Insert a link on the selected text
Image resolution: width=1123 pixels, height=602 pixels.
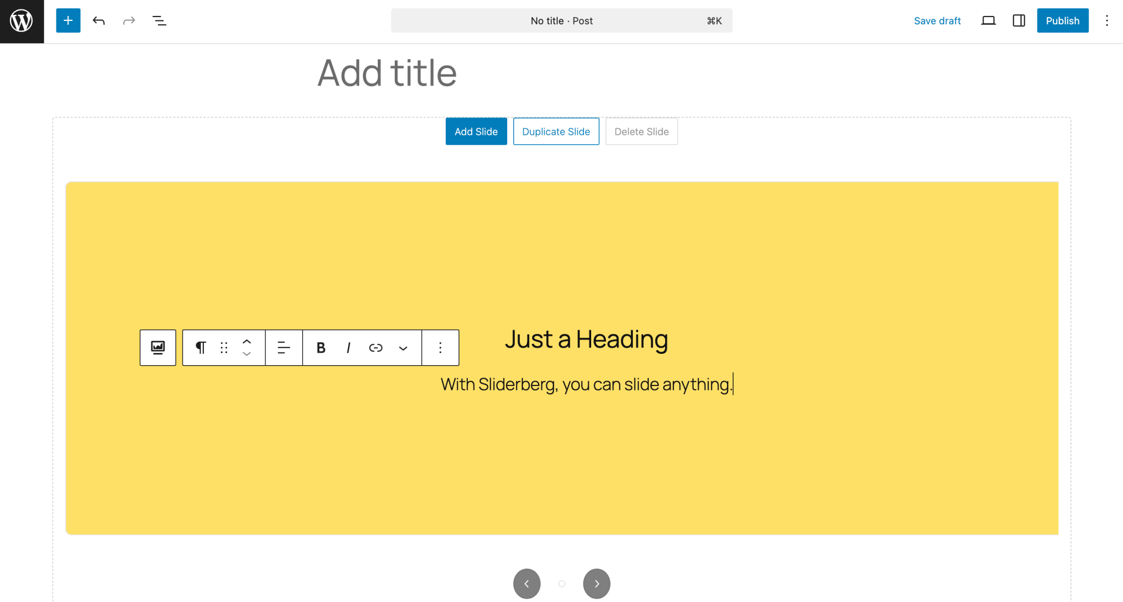376,347
